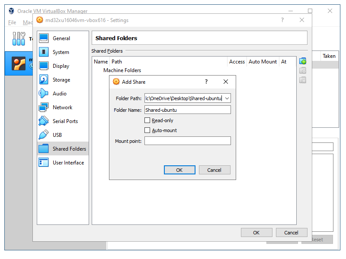Select the General settings icon
346x259 pixels.
(x=44, y=38)
